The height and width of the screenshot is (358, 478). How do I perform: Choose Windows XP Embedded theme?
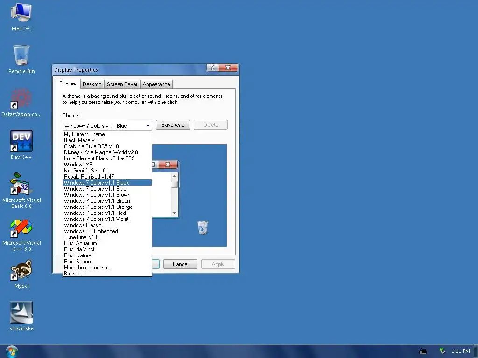(x=107, y=231)
